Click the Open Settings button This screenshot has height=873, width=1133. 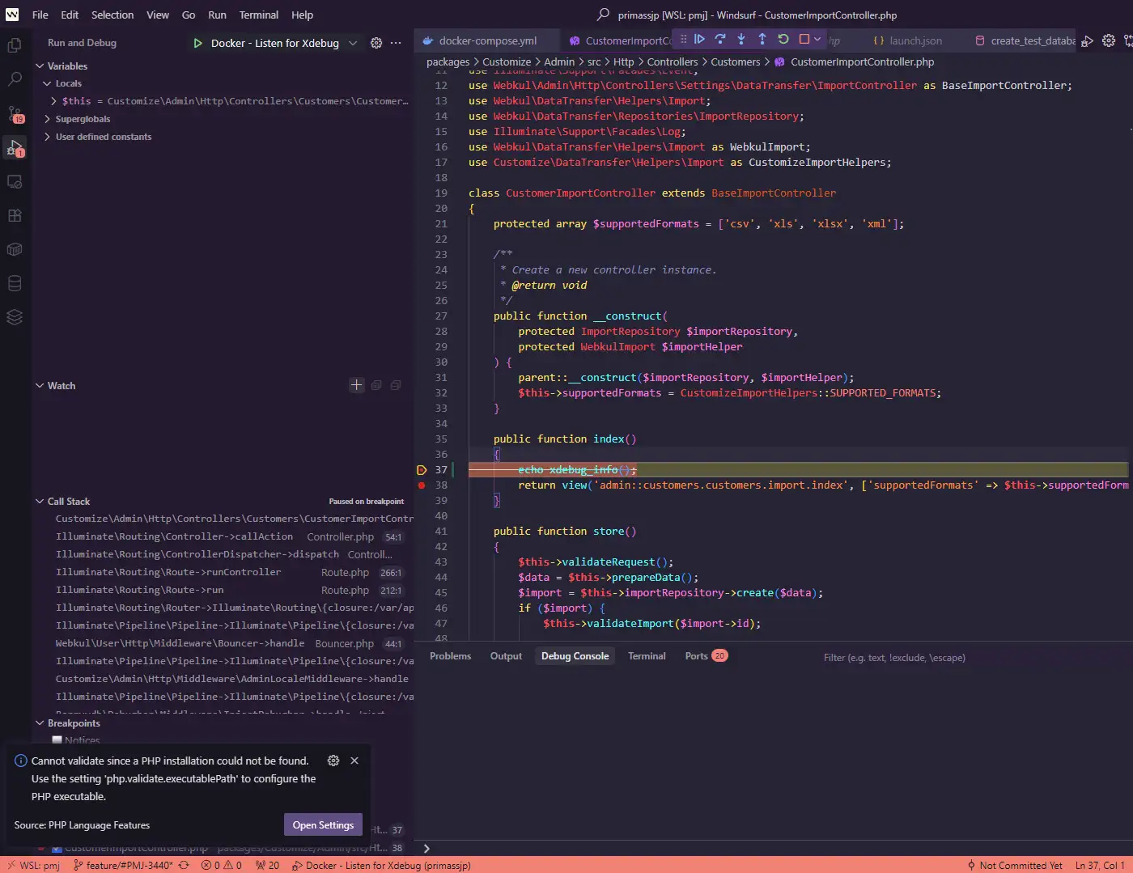(323, 824)
